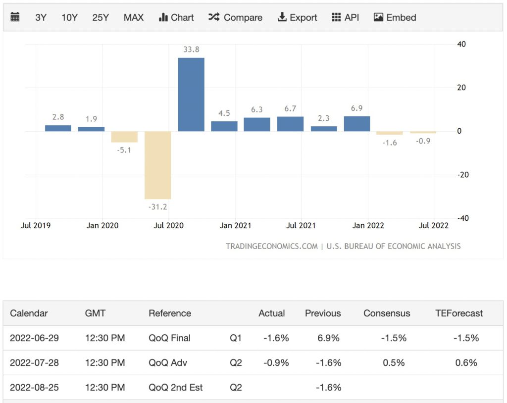
Task: Open the 2022-06-29 QoQ Final row
Action: [x=169, y=338]
